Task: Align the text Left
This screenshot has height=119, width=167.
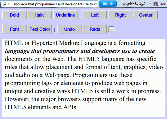Action: click(95, 15)
